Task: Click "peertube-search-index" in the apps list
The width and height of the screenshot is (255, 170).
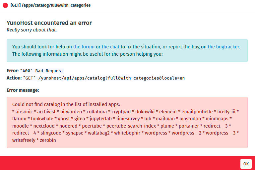Action: [131, 126]
